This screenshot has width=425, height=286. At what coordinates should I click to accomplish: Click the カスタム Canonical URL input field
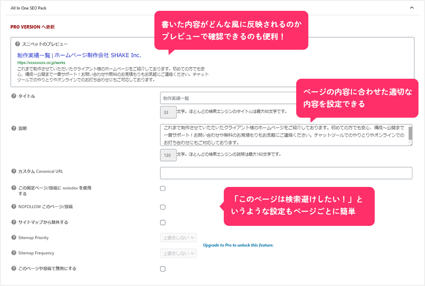point(286,173)
